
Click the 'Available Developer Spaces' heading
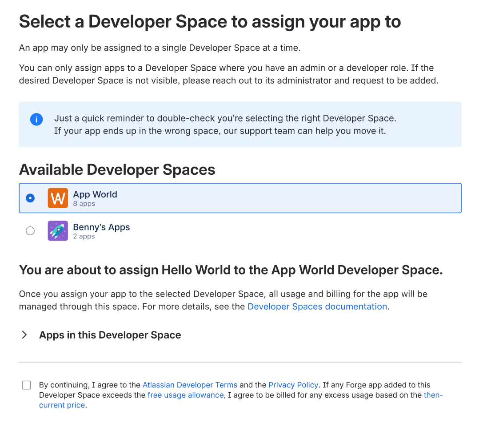(x=117, y=169)
